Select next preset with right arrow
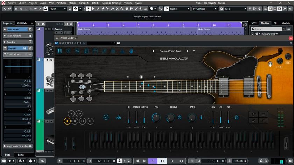 tap(188, 51)
